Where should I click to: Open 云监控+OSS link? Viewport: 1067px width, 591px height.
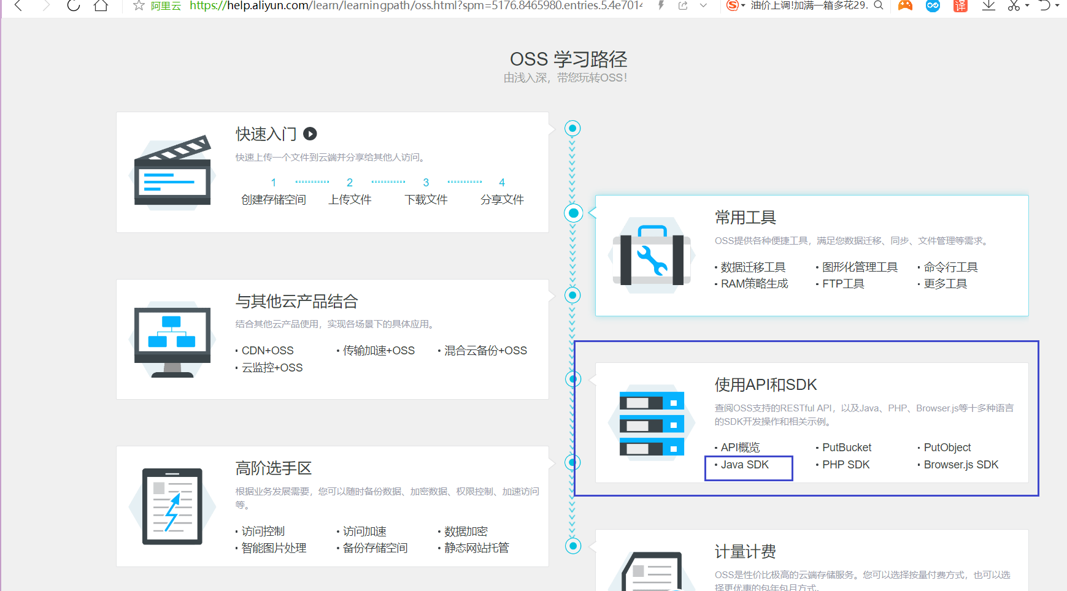(272, 367)
